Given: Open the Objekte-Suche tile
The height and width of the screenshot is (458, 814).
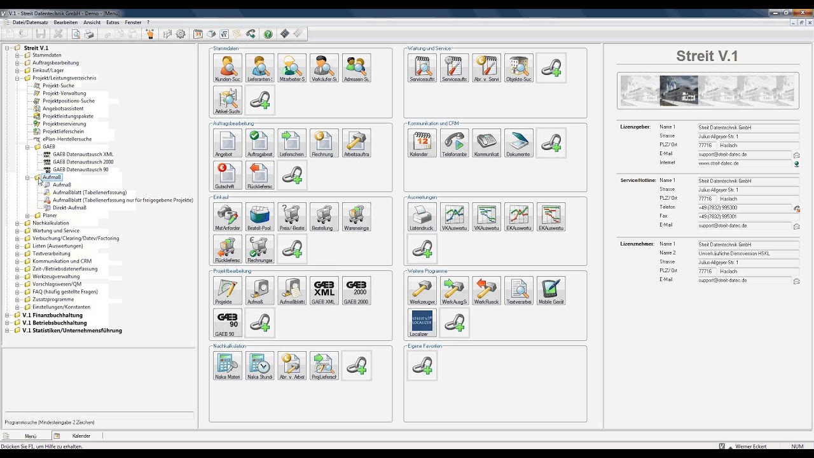Looking at the screenshot, I should pyautogui.click(x=518, y=68).
